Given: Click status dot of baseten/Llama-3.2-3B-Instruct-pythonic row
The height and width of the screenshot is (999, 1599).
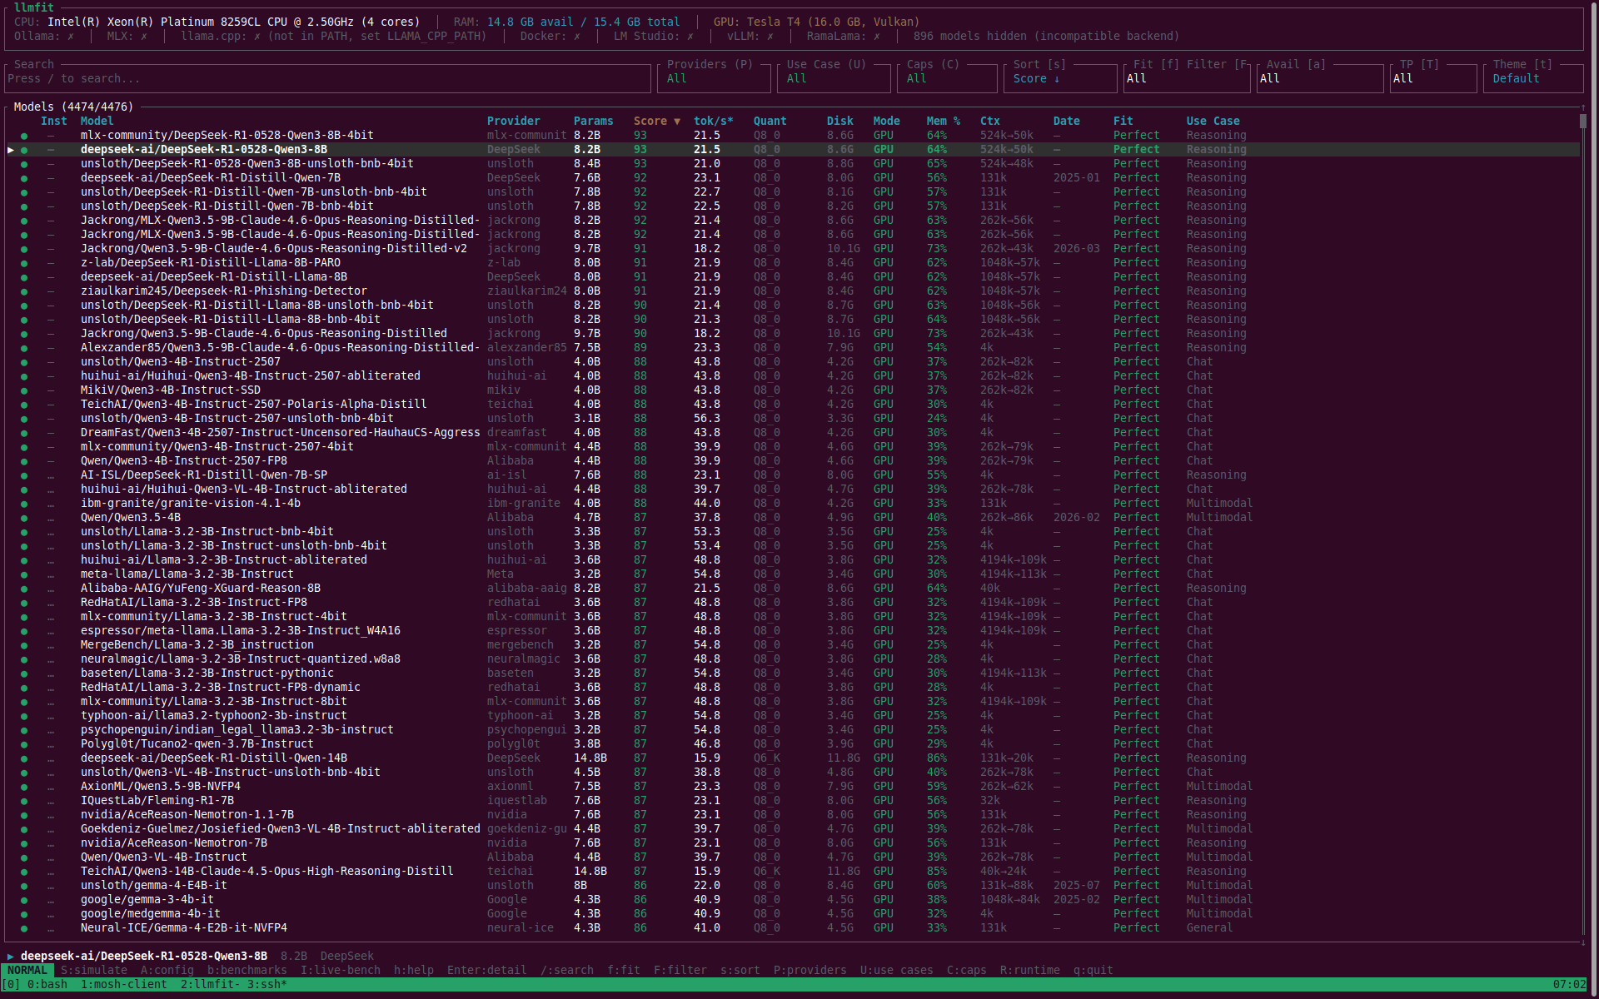Looking at the screenshot, I should 24,673.
